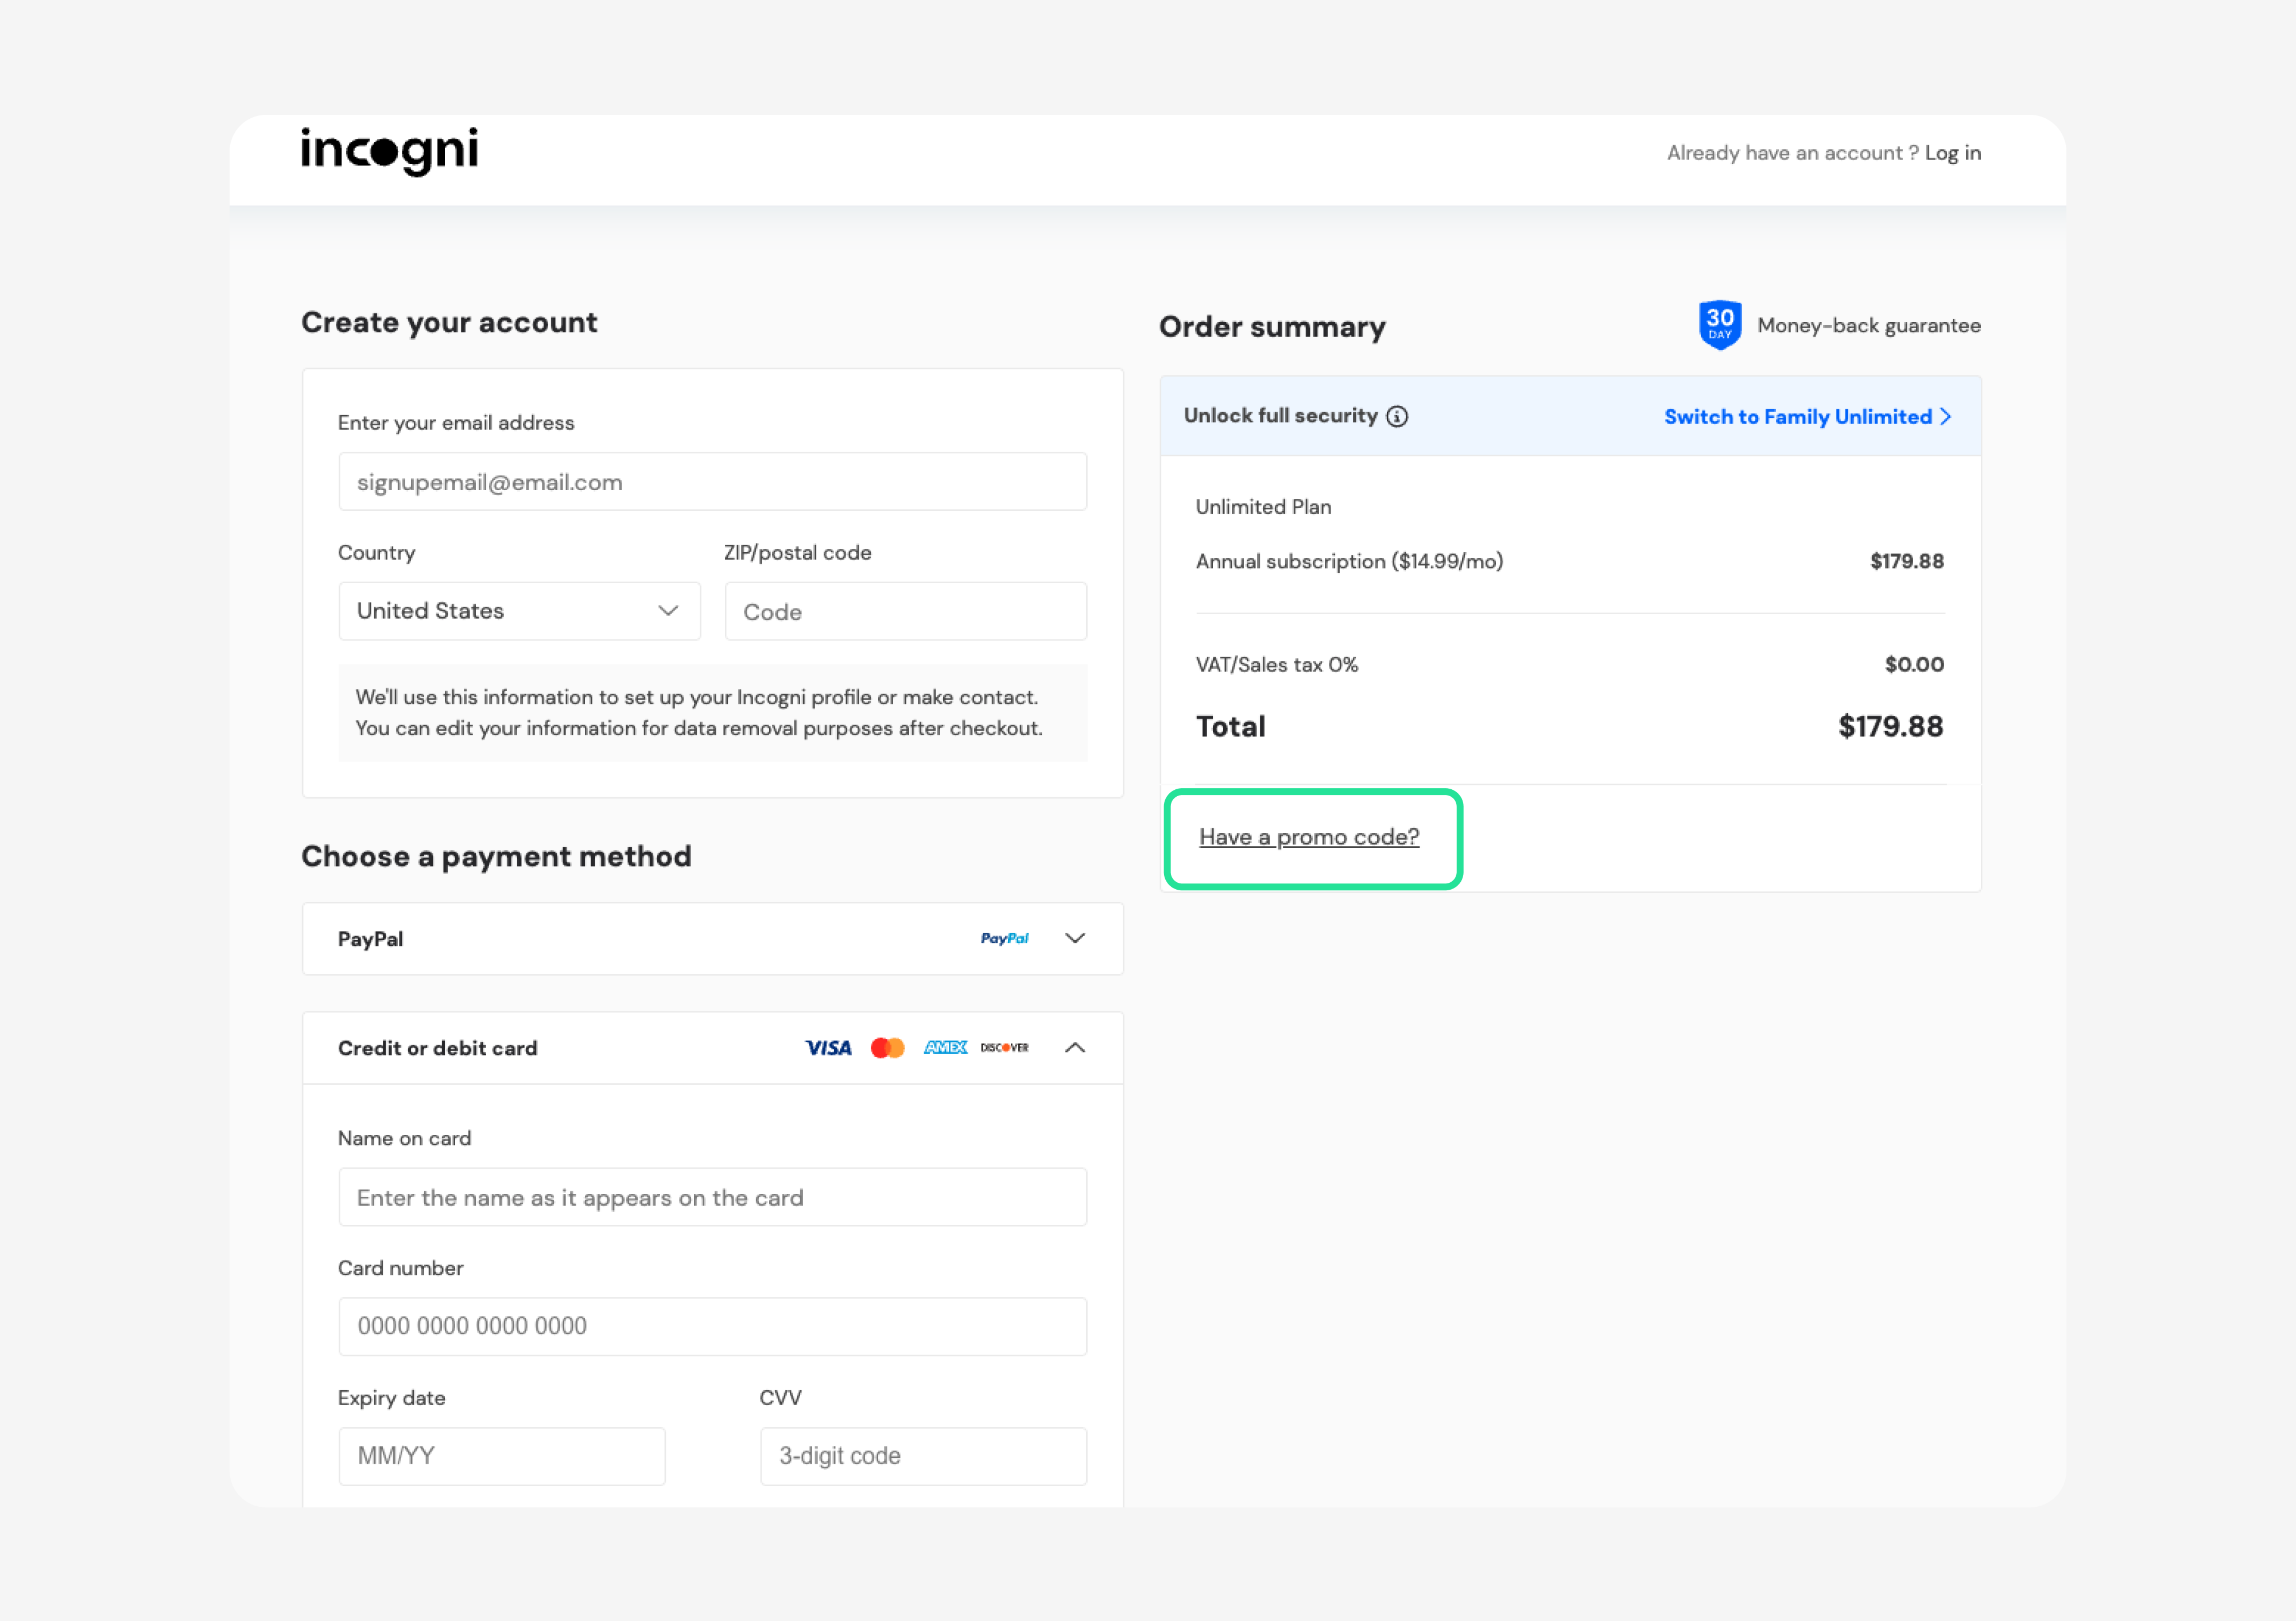Viewport: 2296px width, 1621px height.
Task: Open the Have a promo code link
Action: click(x=1308, y=837)
